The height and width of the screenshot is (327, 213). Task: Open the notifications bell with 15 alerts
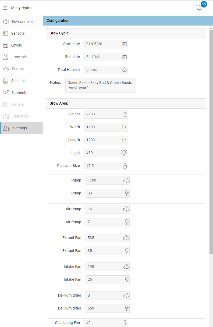(199, 8)
